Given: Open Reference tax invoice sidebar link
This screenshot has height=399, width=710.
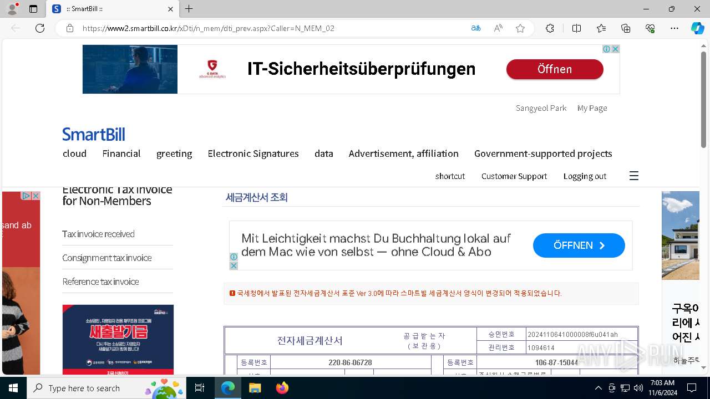Looking at the screenshot, I should pyautogui.click(x=100, y=282).
